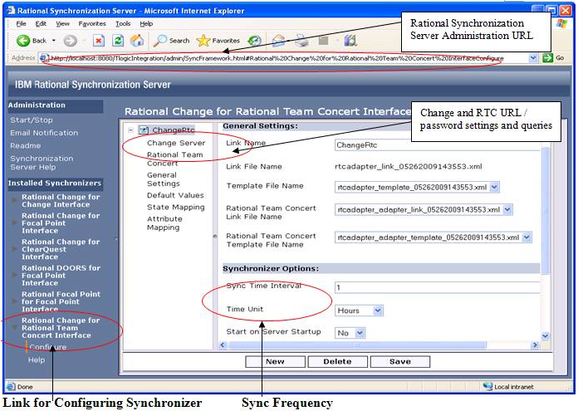
Task: Click the Local intranet zone icon
Action: [x=488, y=386]
